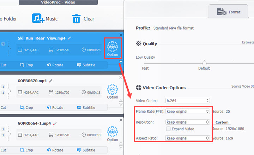
Task: Switch to the Format tab
Action: pos(228,12)
